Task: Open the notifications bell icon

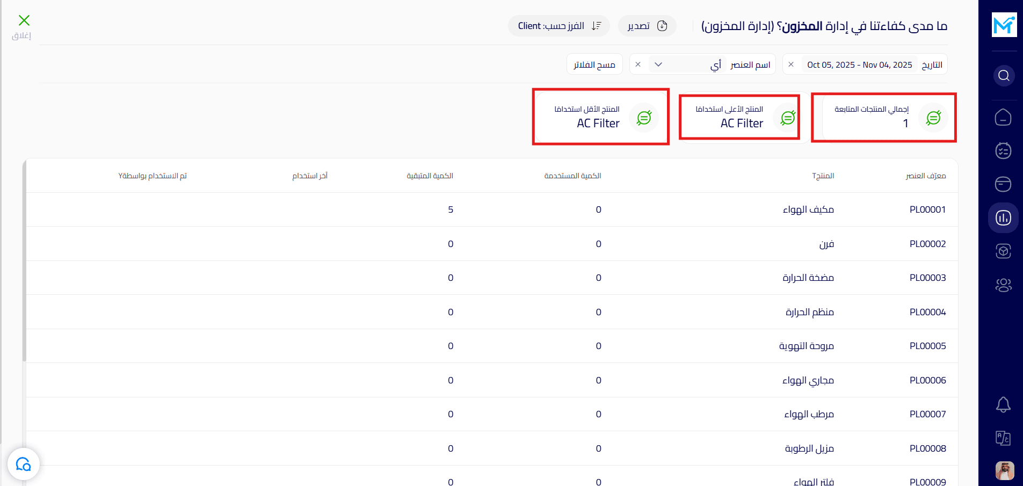Action: [x=1003, y=404]
